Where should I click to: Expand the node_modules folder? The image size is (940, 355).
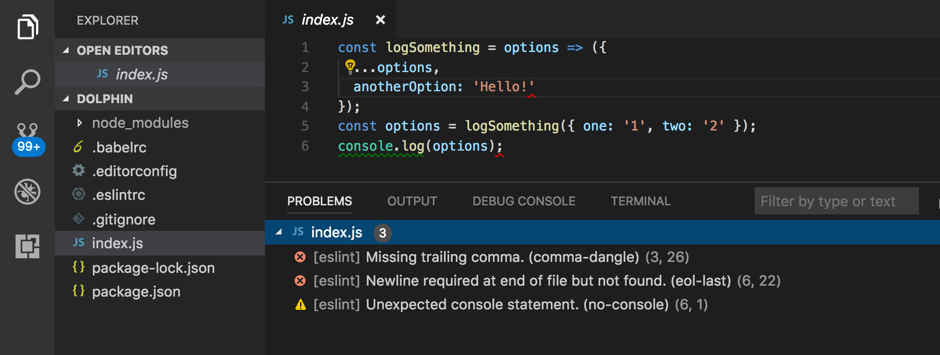pos(80,123)
